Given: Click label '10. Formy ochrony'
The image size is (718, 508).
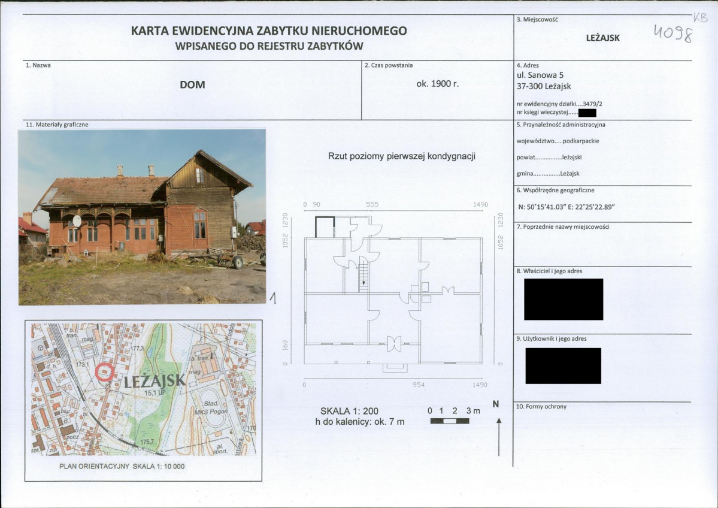Looking at the screenshot, I should point(541,406).
